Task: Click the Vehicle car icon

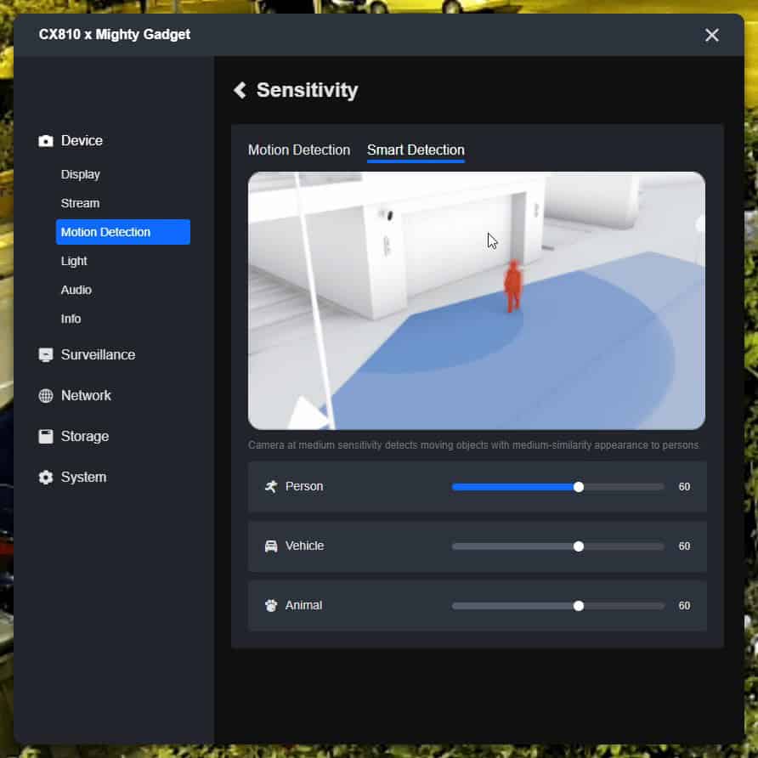Action: point(271,546)
